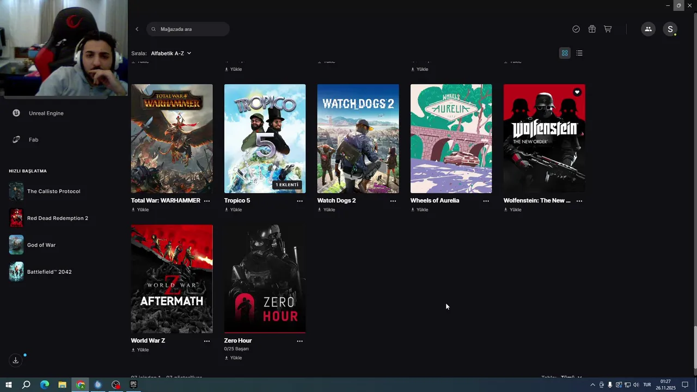Open Watch Dogs 2 cover art
Screen dimensions: 697x392
tap(358, 138)
